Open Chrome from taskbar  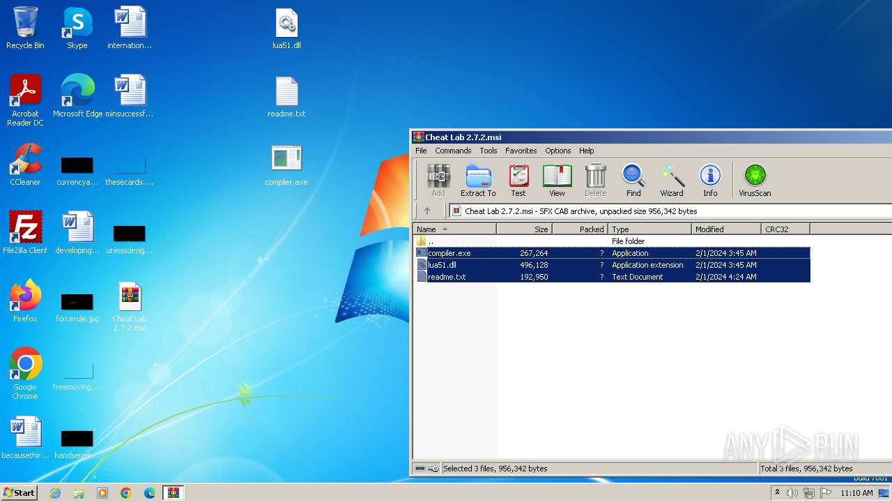pos(126,493)
